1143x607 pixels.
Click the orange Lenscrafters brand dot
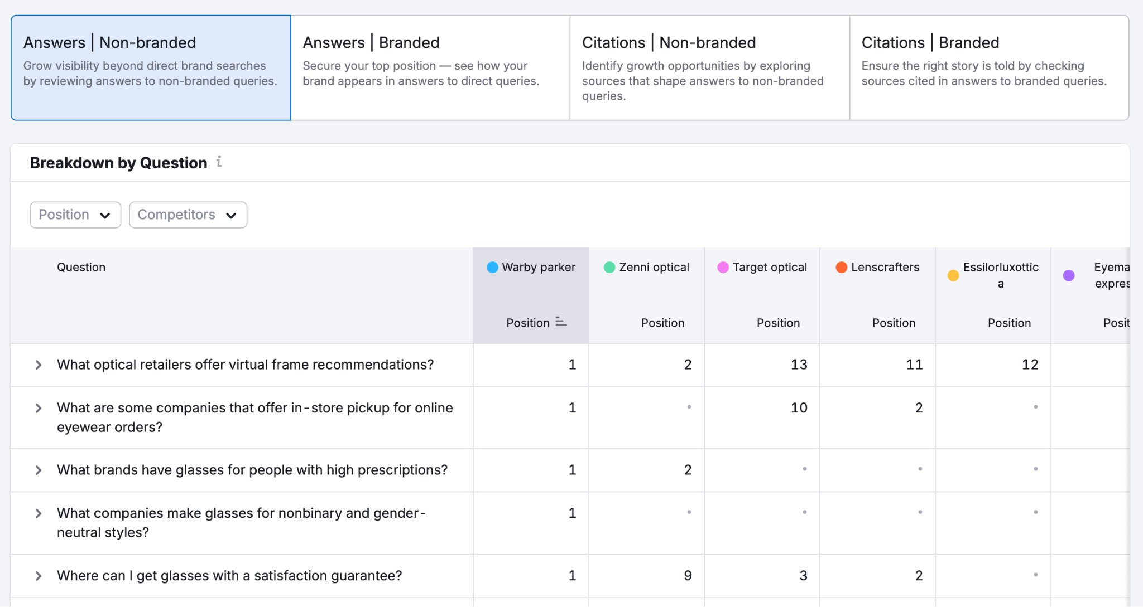(x=841, y=267)
